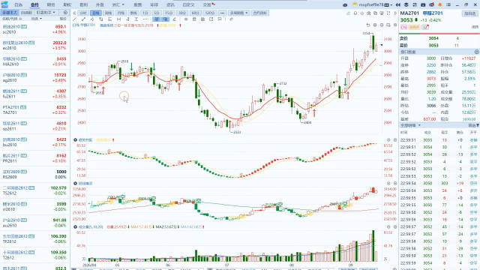Screen dimensions: 480x270
Task: Collapse left panel with double-chevron icon
Action: point(74,13)
